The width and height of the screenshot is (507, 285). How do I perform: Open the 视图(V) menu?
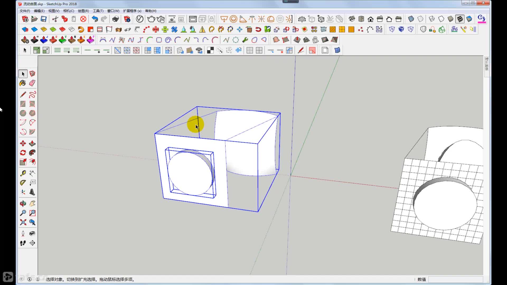[54, 11]
